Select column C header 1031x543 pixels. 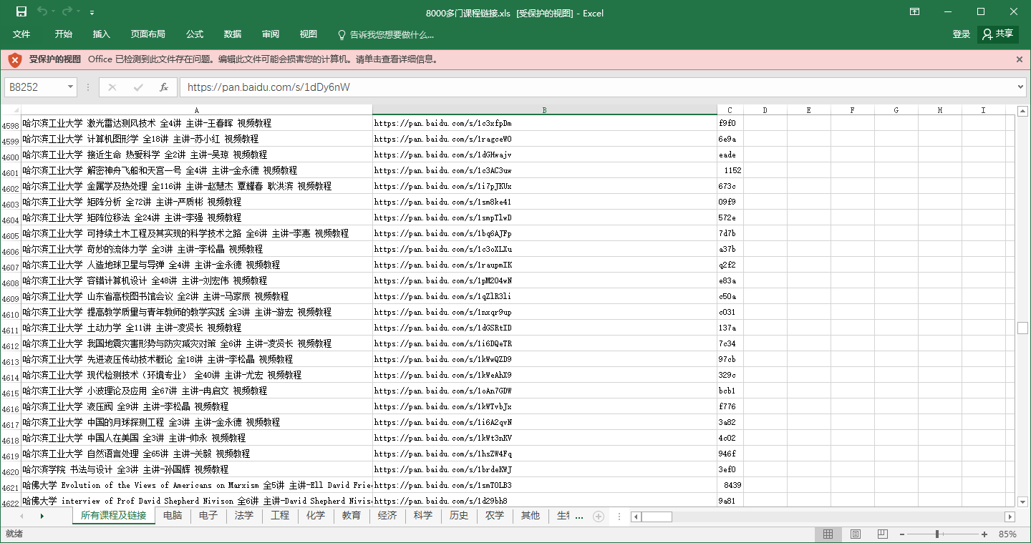point(730,110)
